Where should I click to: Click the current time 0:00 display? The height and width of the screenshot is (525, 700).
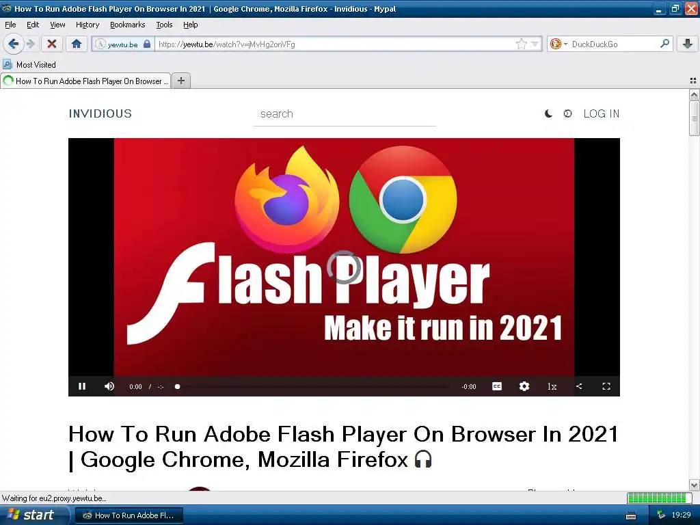click(135, 387)
